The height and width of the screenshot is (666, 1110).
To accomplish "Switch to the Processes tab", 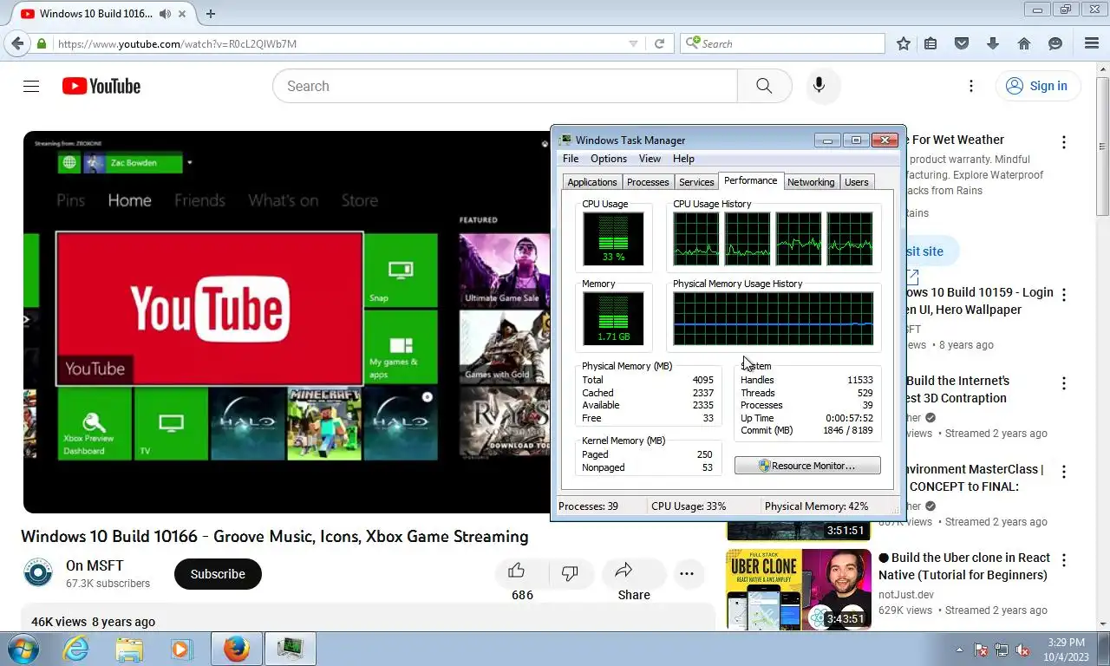I will 648,182.
